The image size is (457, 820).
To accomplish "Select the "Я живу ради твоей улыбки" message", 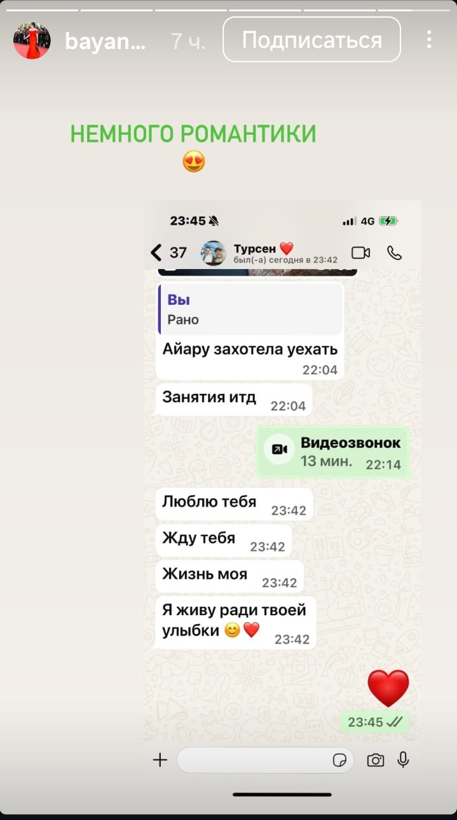I will [236, 623].
